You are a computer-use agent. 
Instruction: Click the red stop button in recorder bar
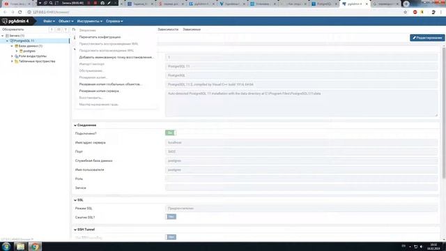pos(95,3)
